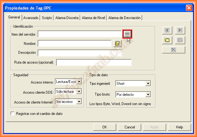The image size is (197, 137).
Task: Go to previous tag with left arrow
Action: pyautogui.click(x=167, y=30)
